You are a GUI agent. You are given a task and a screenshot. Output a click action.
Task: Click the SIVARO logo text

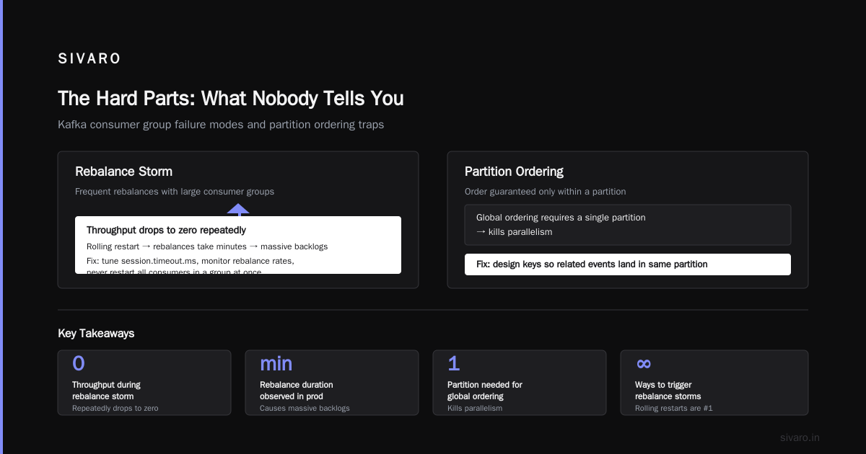(89, 59)
